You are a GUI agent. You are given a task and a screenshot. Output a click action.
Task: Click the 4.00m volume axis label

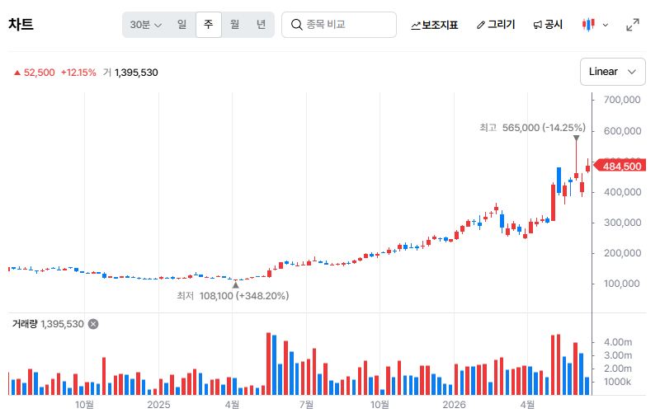tap(618, 342)
